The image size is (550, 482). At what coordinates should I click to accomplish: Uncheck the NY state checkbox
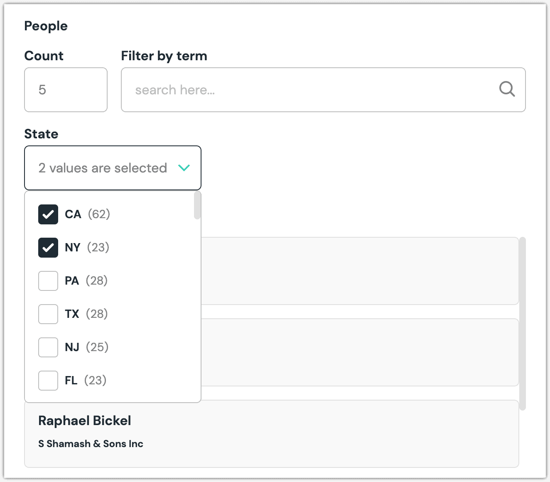[48, 248]
